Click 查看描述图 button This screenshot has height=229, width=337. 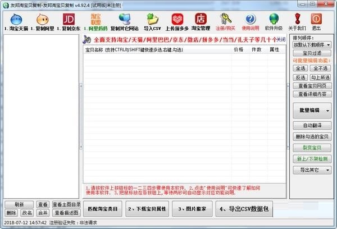[x=67, y=213]
